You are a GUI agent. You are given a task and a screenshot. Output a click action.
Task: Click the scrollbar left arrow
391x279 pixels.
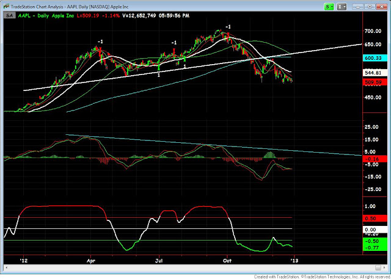6,268
